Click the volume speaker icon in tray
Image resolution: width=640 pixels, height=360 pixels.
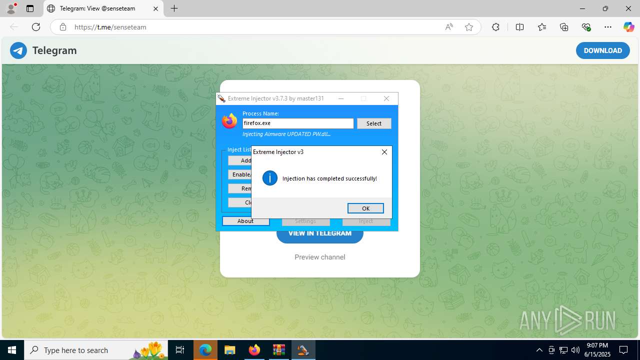tap(575, 350)
